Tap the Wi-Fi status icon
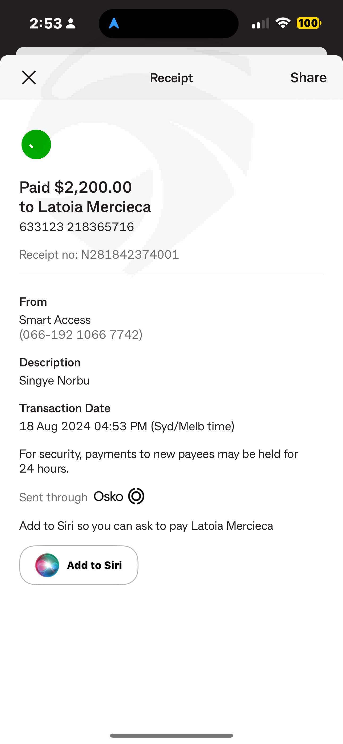The height and width of the screenshot is (744, 343). 283,23
